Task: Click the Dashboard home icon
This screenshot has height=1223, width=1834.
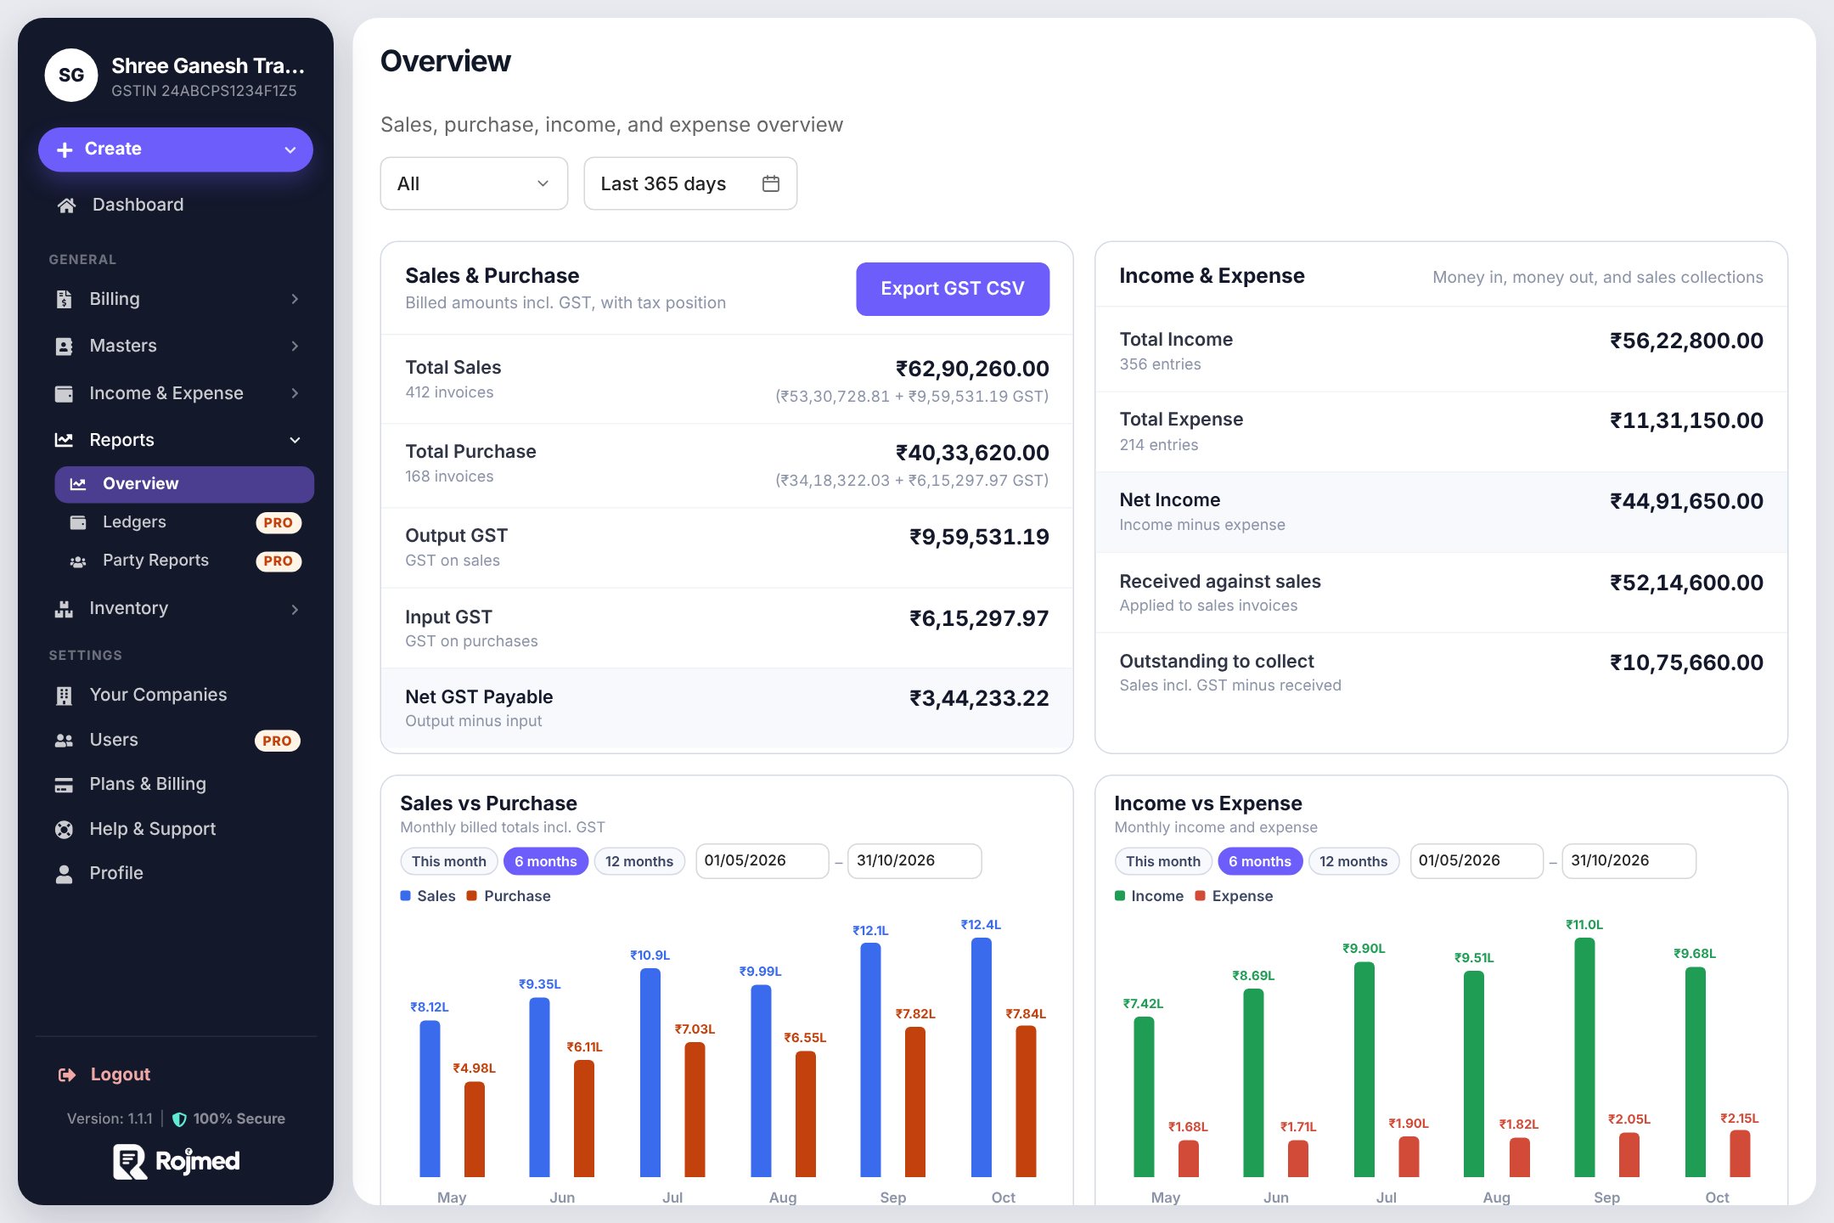Action: point(66,205)
